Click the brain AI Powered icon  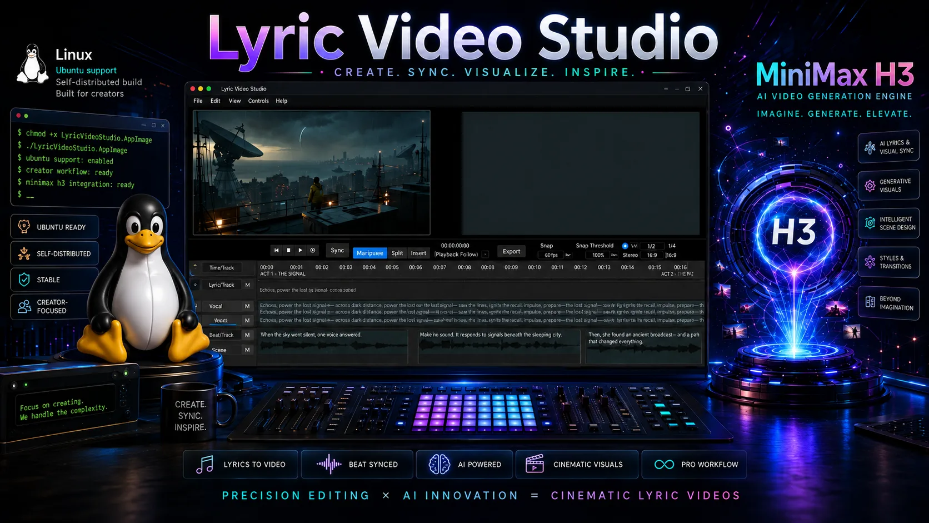[439, 464]
